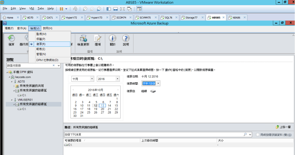Collapse the AD70 server tree node
This screenshot has height=155, width=295.
click(x=14, y=81)
